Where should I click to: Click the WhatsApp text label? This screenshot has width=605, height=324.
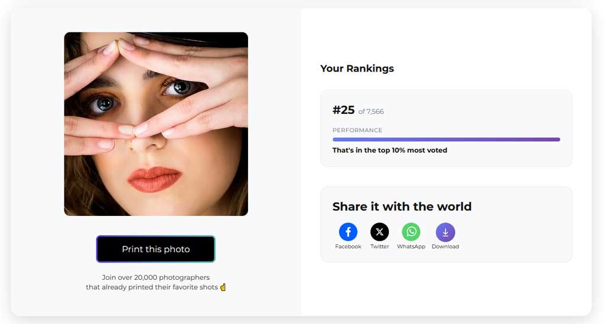[x=411, y=247]
